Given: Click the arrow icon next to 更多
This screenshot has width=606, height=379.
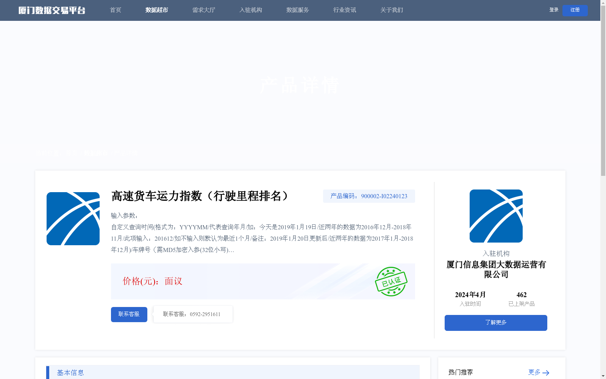Looking at the screenshot, I should click(546, 373).
